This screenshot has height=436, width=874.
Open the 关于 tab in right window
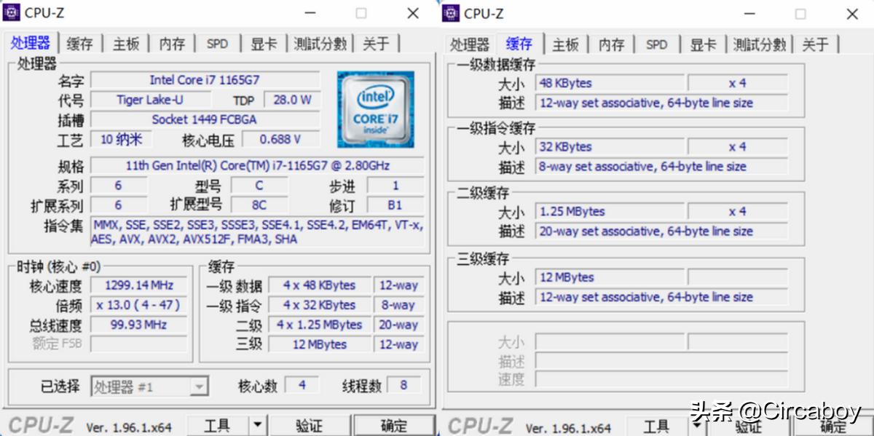(815, 44)
